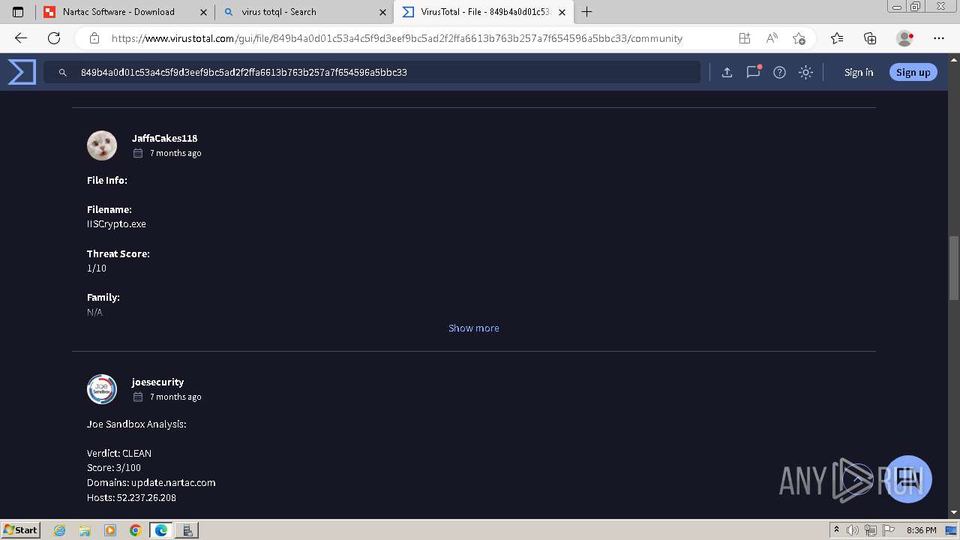Click the 8:36 PM system clock
960x540 pixels.
[x=921, y=530]
